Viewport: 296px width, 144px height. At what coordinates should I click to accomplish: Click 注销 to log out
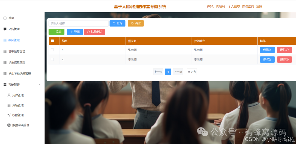click(259, 6)
